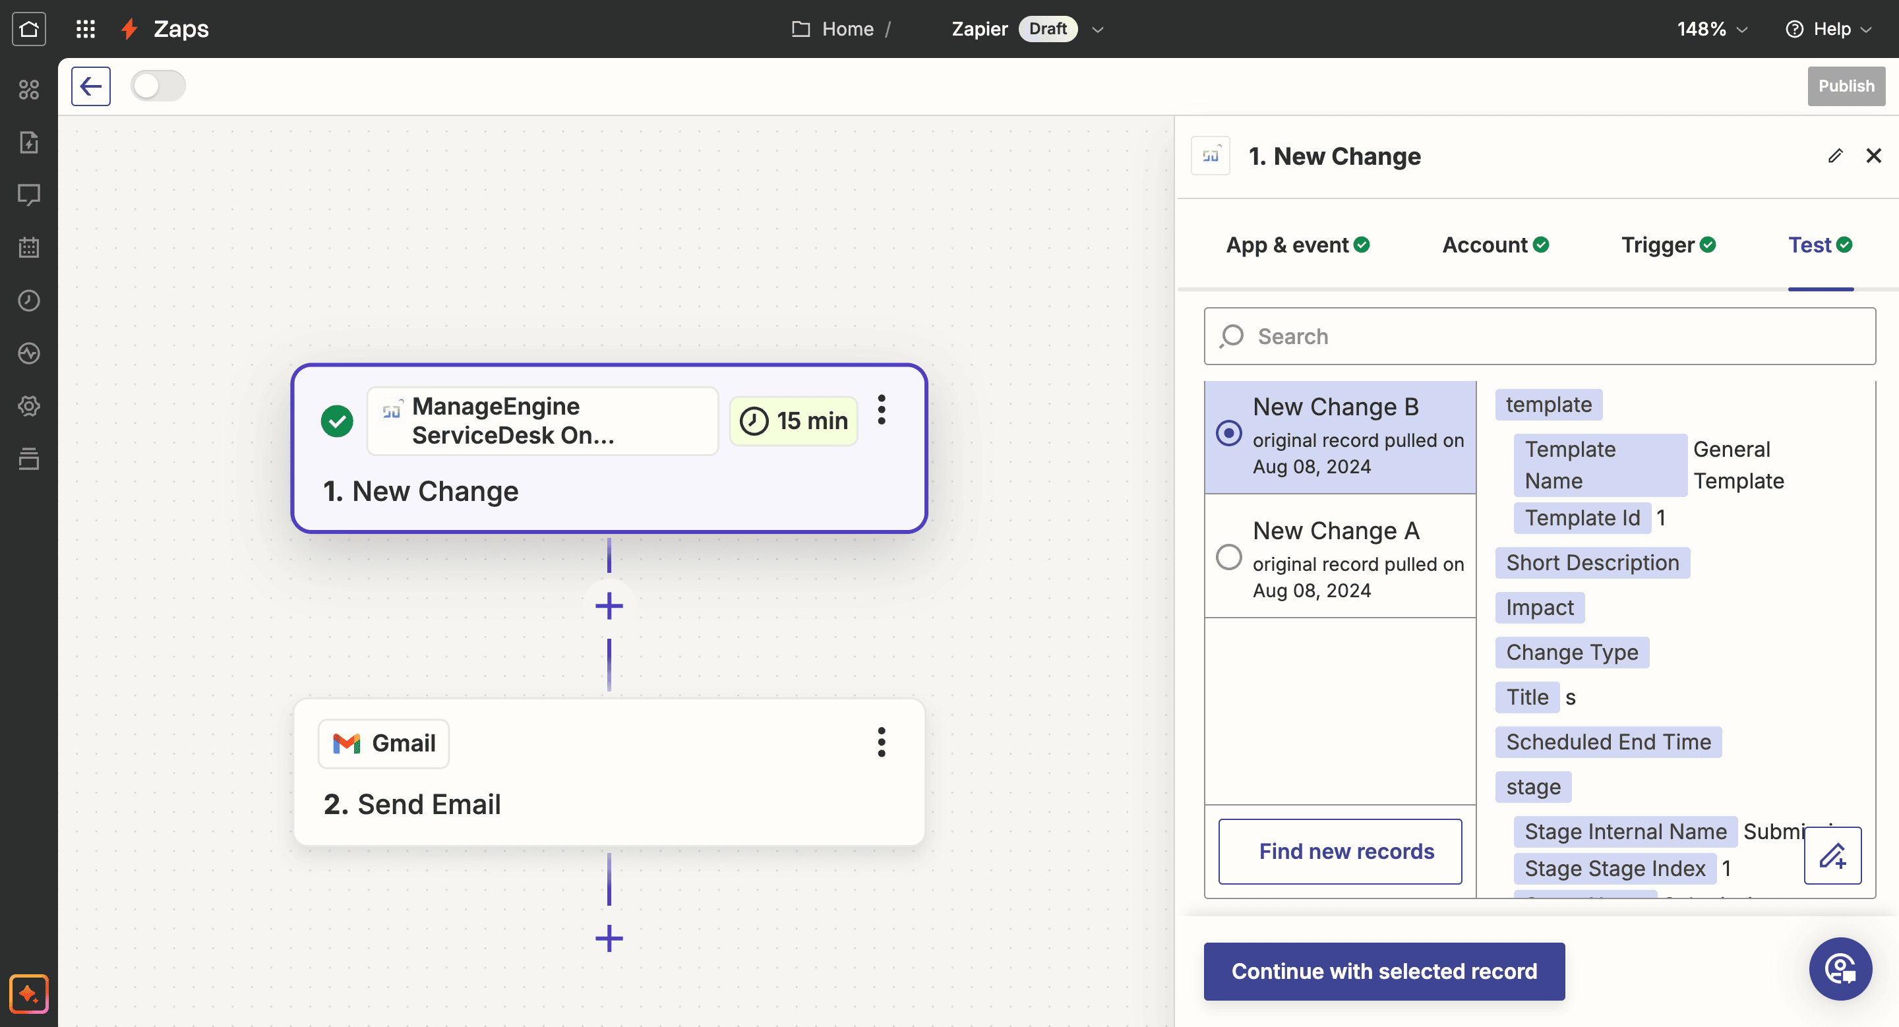Open the chat support bubble
The height and width of the screenshot is (1027, 1899).
(x=1840, y=969)
